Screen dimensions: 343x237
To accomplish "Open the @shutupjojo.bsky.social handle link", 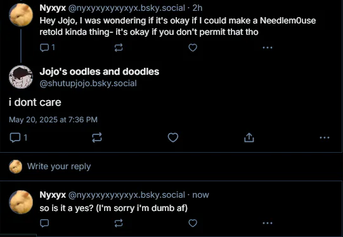I will (88, 83).
